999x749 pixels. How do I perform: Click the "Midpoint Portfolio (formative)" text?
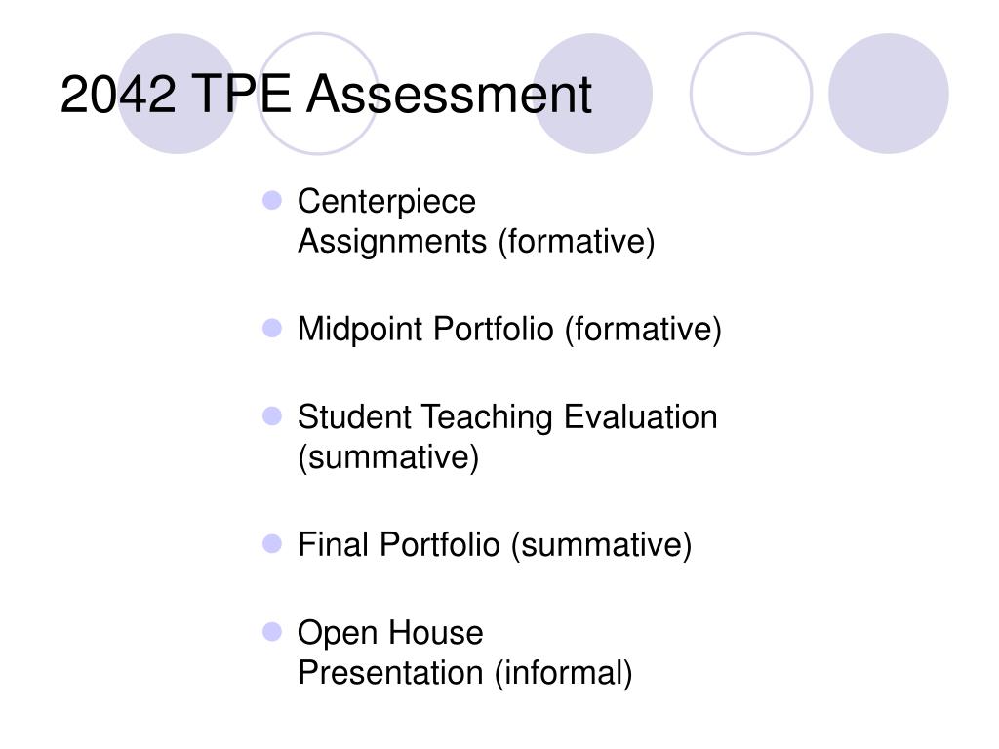(509, 330)
